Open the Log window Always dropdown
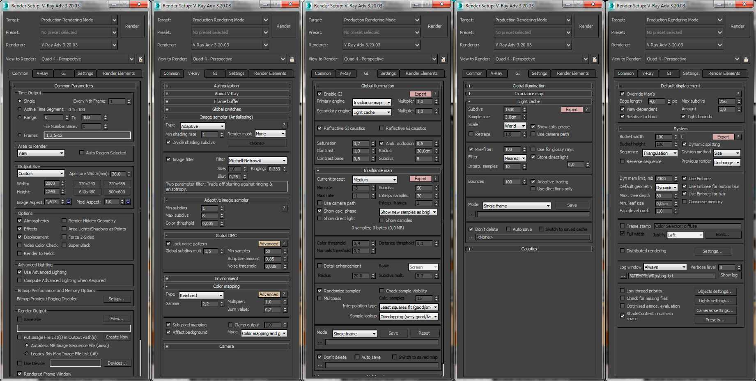The height and width of the screenshot is (381, 756). click(665, 267)
